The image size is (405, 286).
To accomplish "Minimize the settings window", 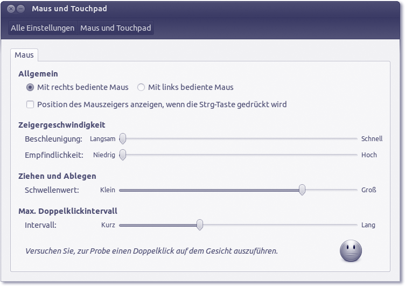I will click(20, 9).
